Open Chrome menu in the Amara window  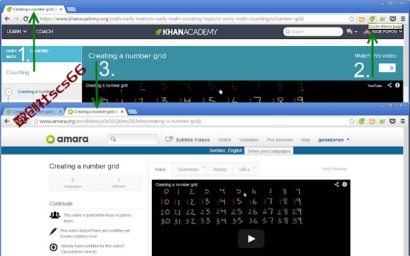coord(403,121)
